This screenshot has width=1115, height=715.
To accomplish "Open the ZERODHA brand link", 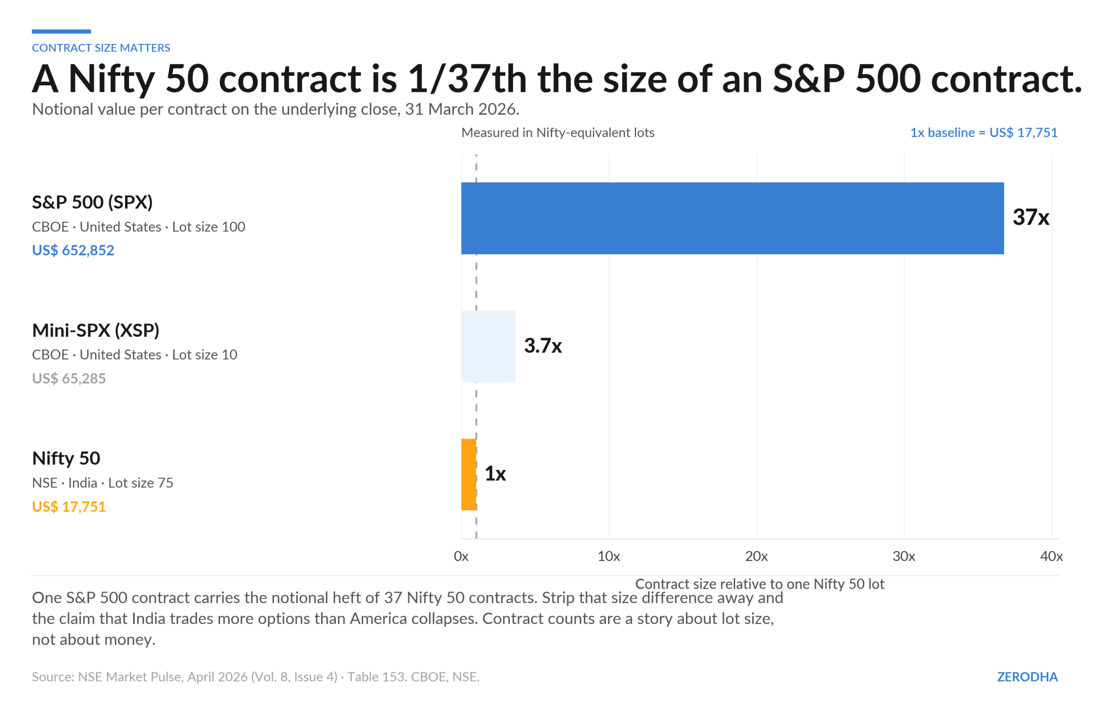I will [1027, 677].
